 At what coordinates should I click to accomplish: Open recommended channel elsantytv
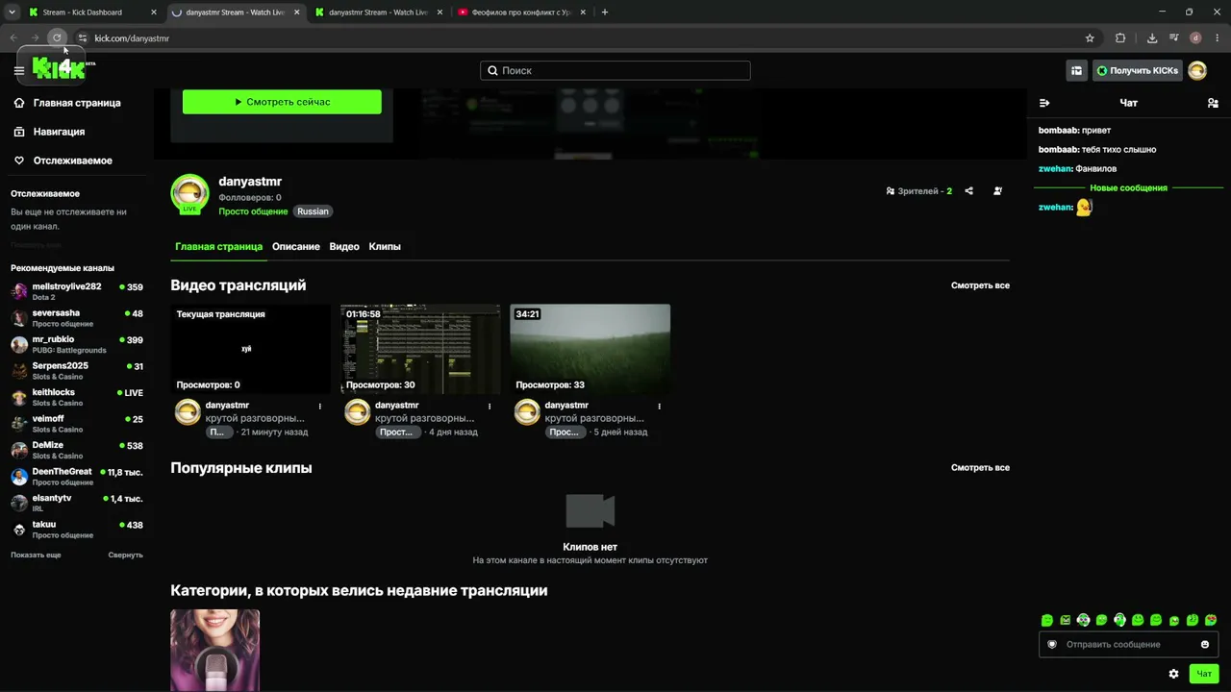(77, 503)
